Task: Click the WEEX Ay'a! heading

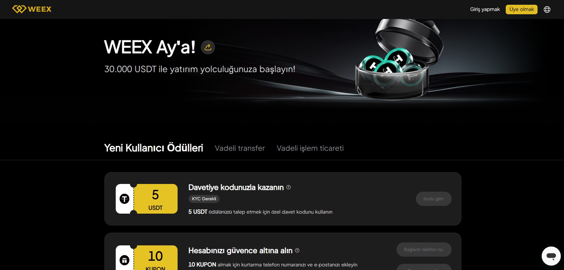Action: [x=150, y=47]
